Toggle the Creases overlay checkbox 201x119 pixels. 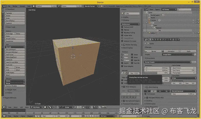(x=122, y=60)
